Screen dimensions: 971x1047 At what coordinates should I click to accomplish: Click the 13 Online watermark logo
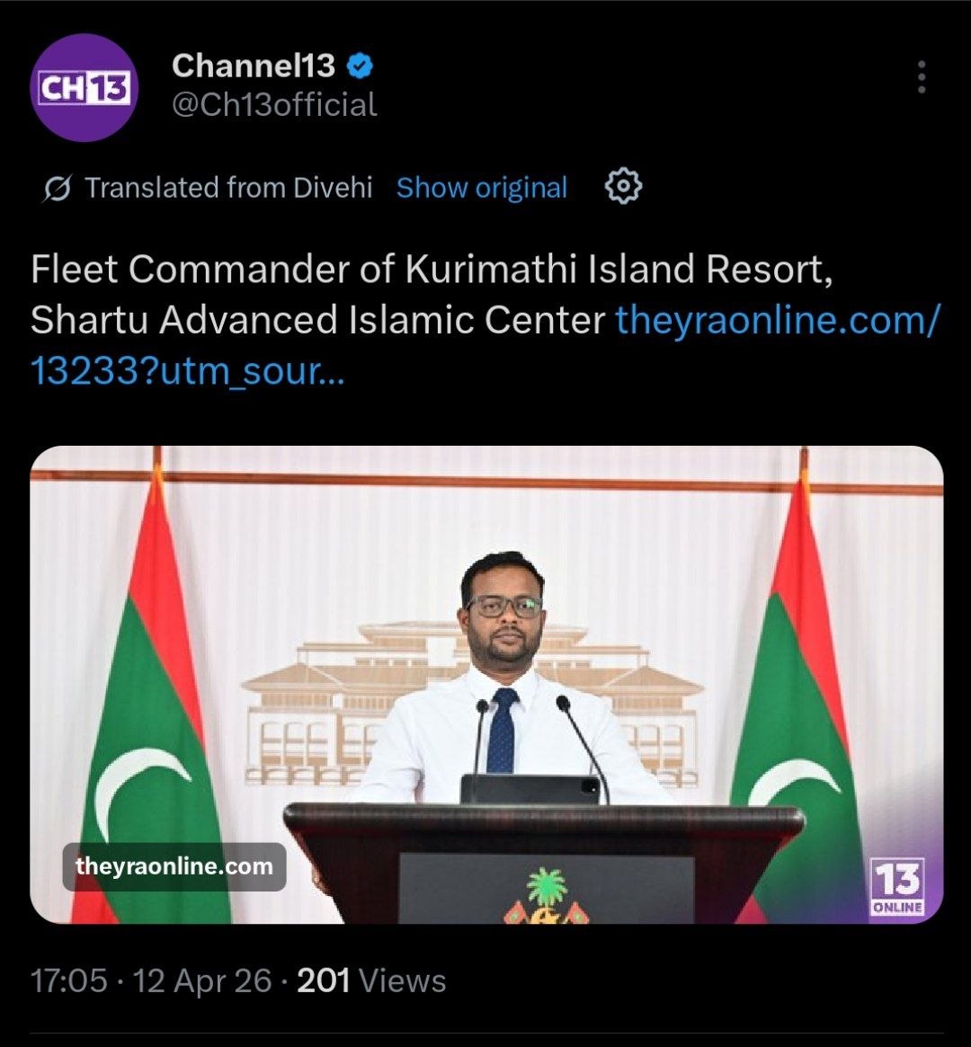click(x=896, y=886)
